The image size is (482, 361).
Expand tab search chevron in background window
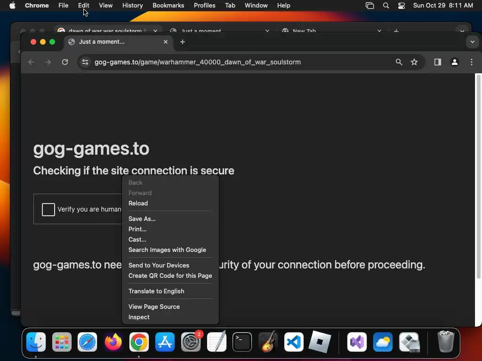tap(462, 31)
